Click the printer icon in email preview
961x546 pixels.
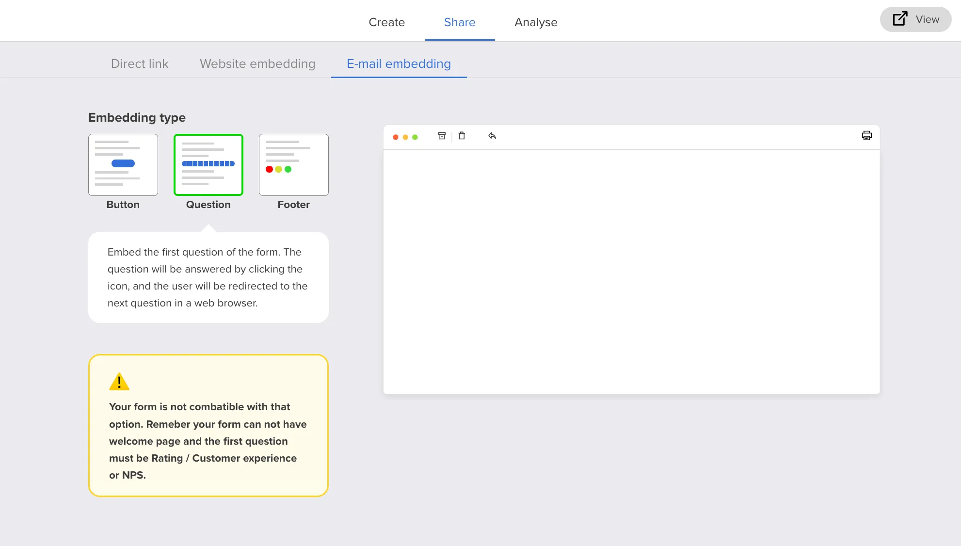(866, 136)
